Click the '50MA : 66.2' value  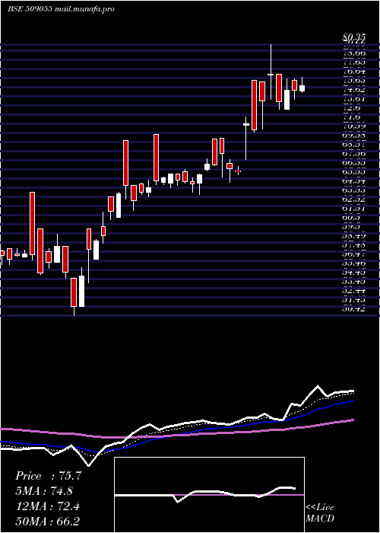[48, 521]
